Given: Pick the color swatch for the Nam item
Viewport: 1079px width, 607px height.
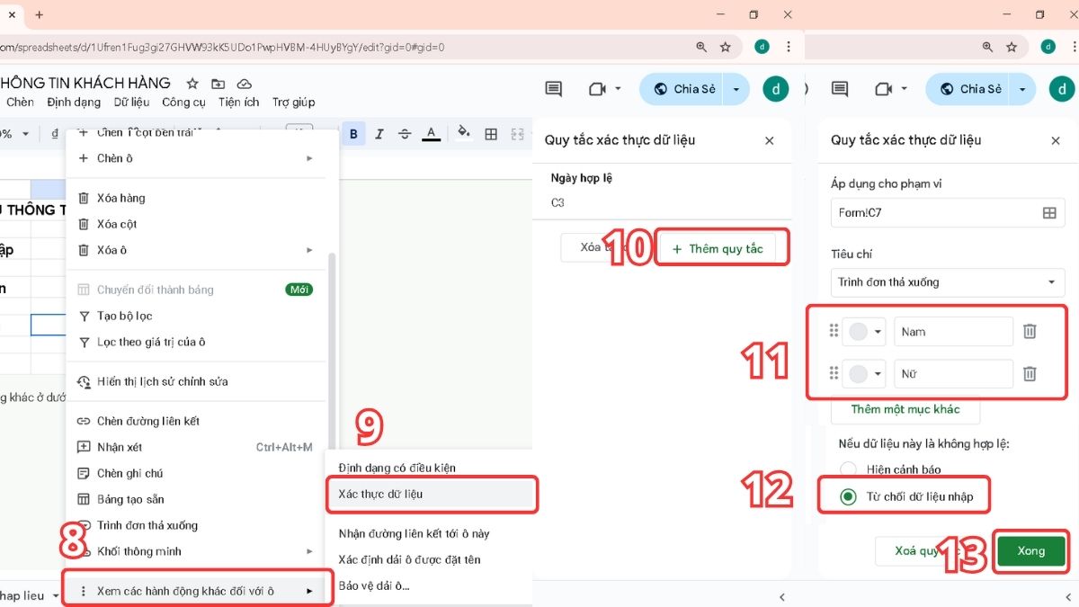Looking at the screenshot, I should pyautogui.click(x=865, y=331).
